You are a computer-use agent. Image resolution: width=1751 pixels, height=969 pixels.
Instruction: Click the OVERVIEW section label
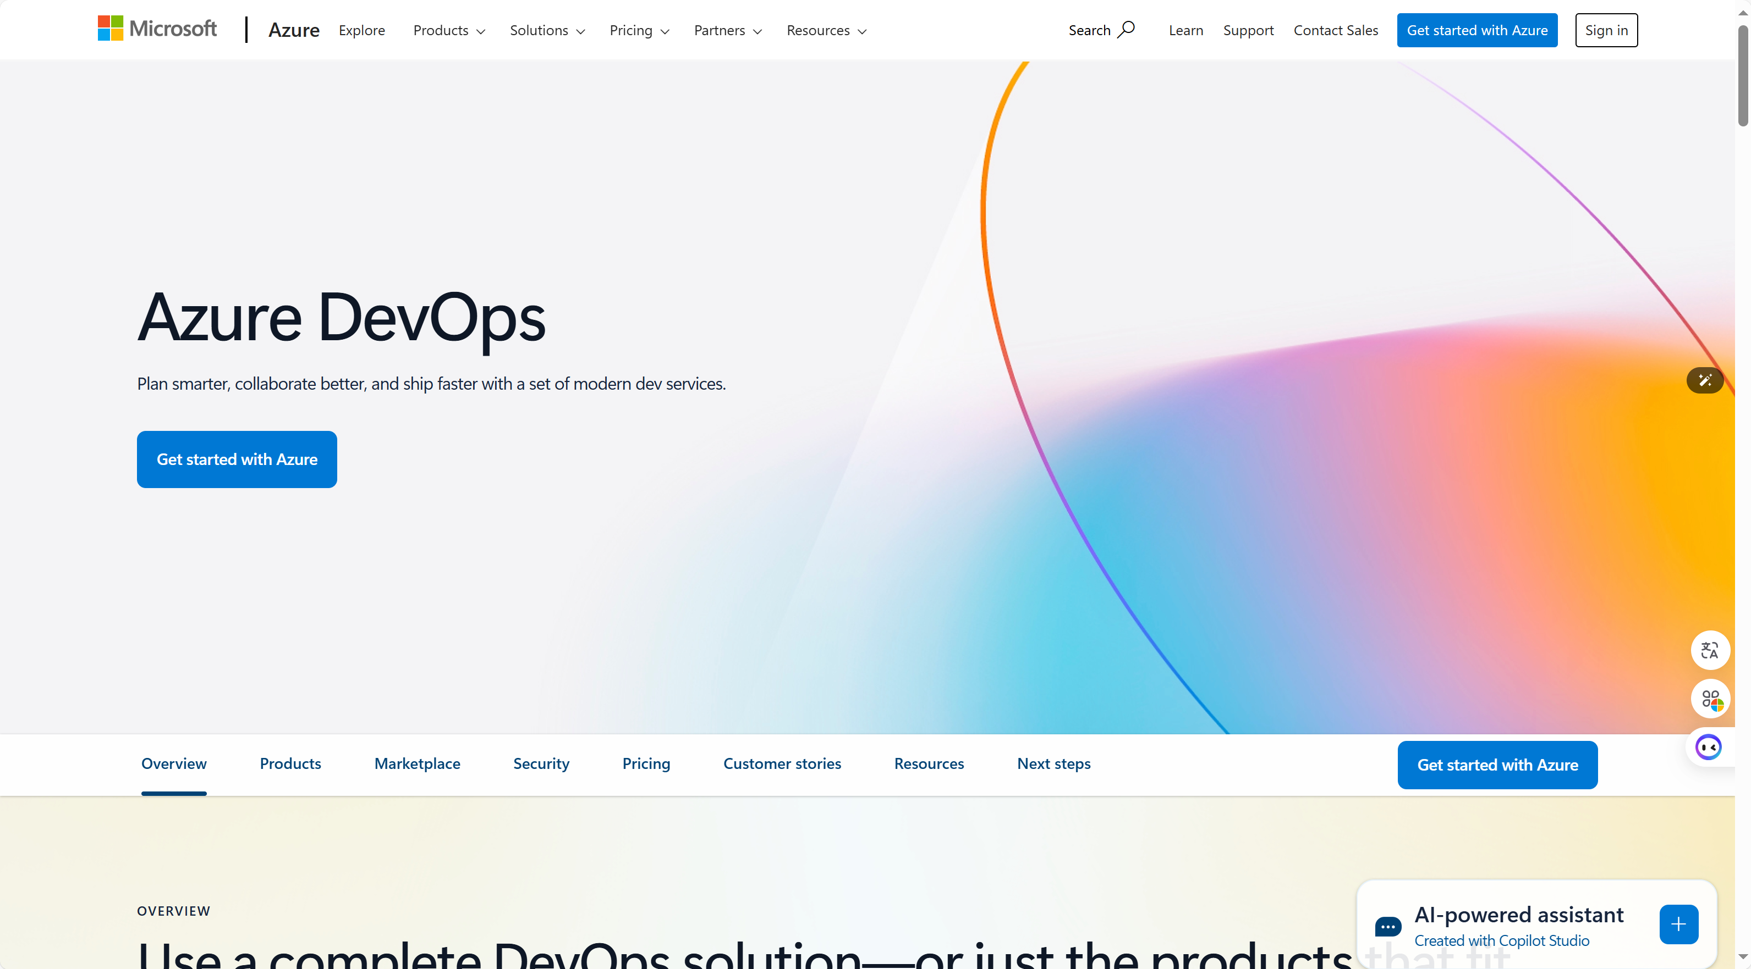[x=173, y=911]
